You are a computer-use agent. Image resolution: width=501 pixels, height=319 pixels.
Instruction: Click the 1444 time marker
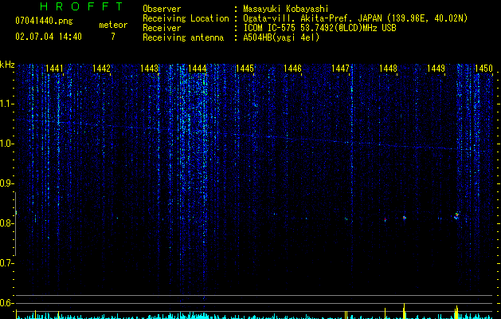tap(198, 68)
